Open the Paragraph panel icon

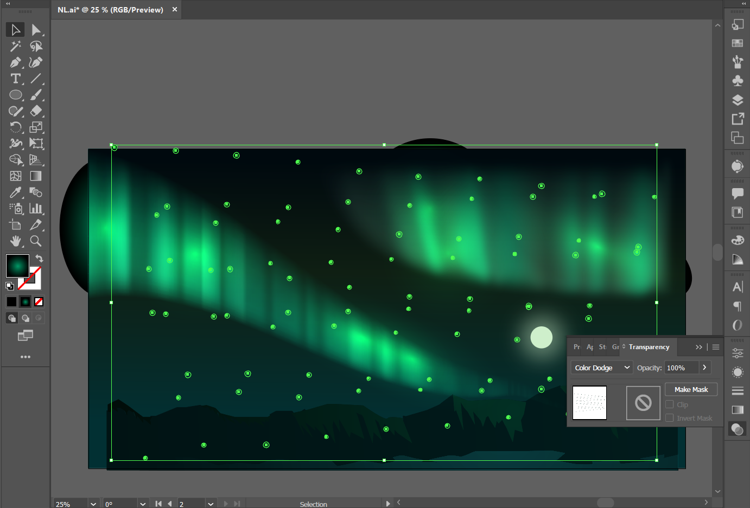coord(738,306)
